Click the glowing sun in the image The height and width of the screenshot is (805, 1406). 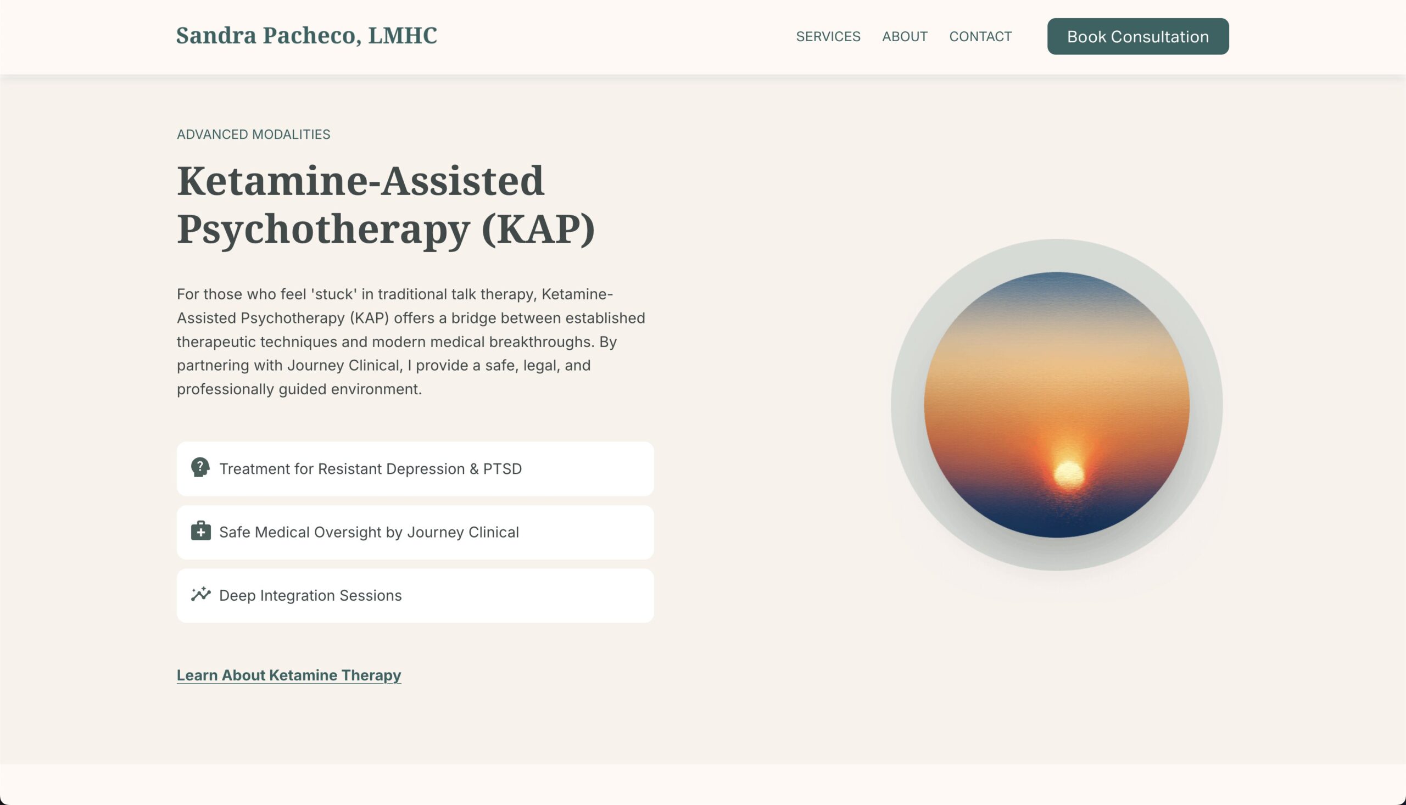pos(1068,474)
